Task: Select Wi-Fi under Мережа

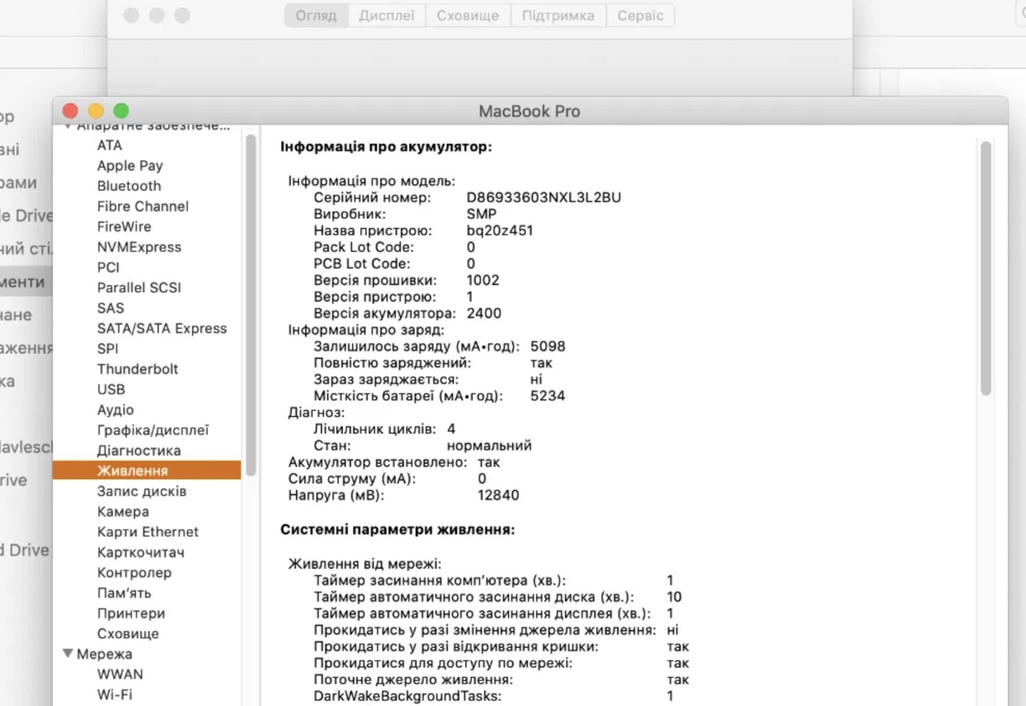Action: [x=115, y=694]
